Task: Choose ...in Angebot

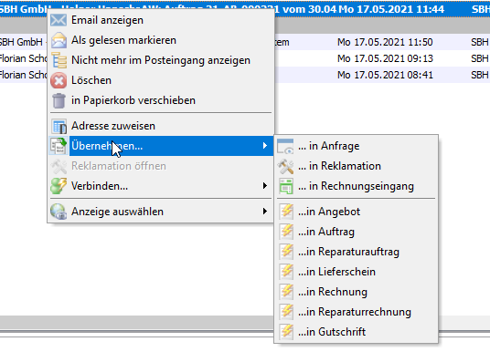Action: 357,212
